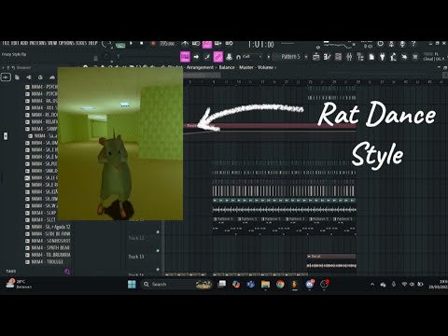The image size is (448, 336).
Task: Click the tempo value field
Action: 167,44
